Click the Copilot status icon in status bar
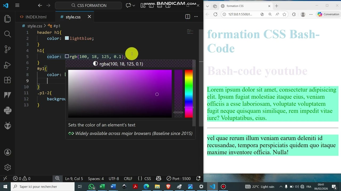Viewport: 341px width, 191px height. (159, 179)
